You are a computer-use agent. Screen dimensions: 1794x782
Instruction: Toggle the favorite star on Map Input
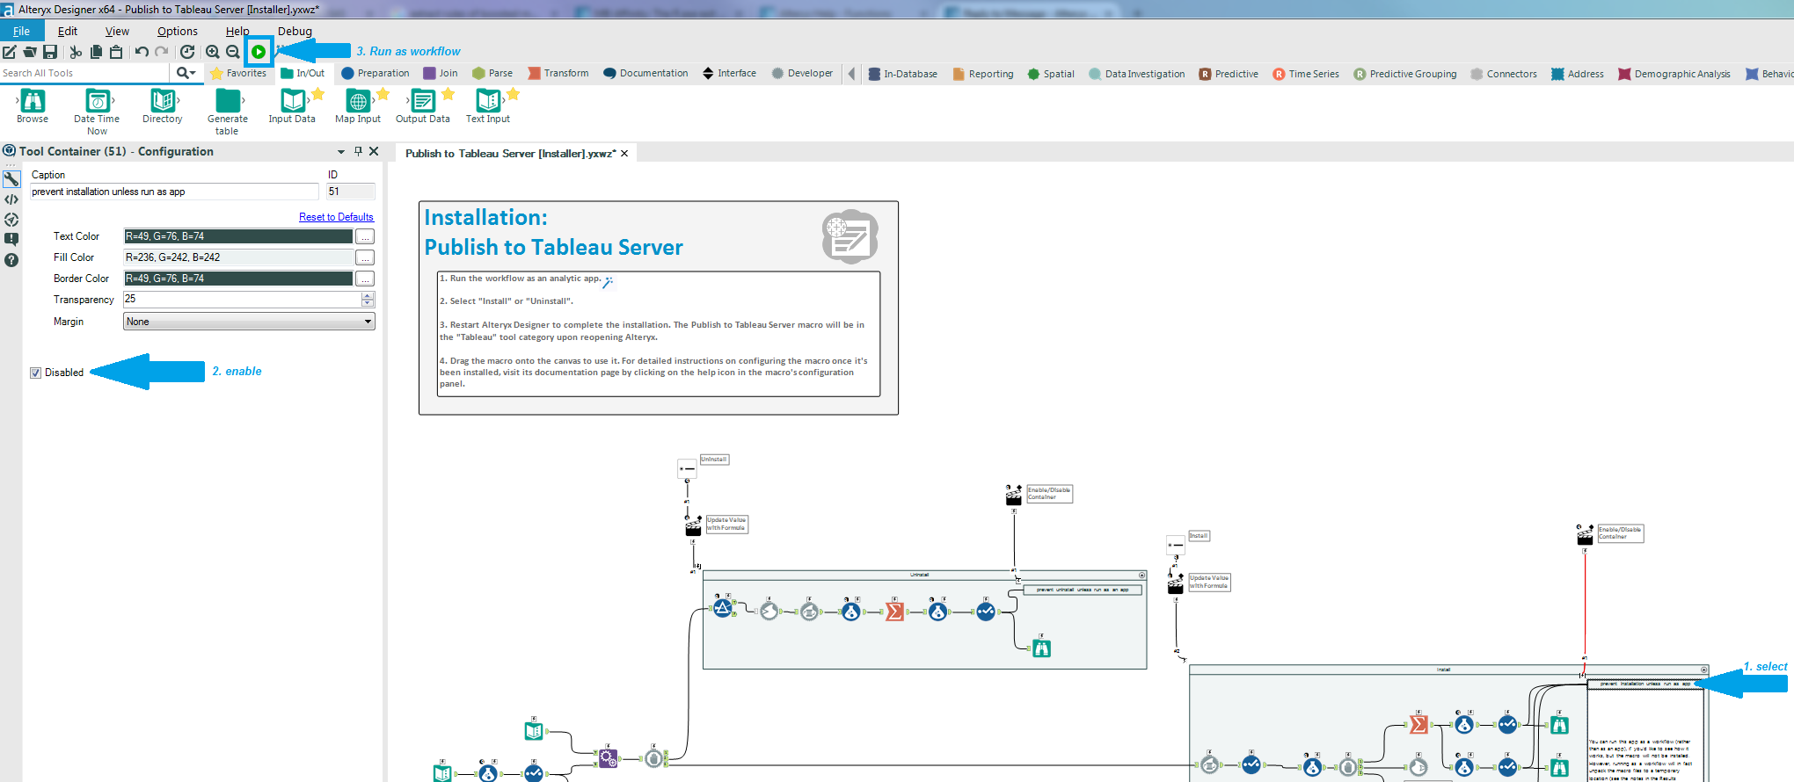tap(383, 94)
